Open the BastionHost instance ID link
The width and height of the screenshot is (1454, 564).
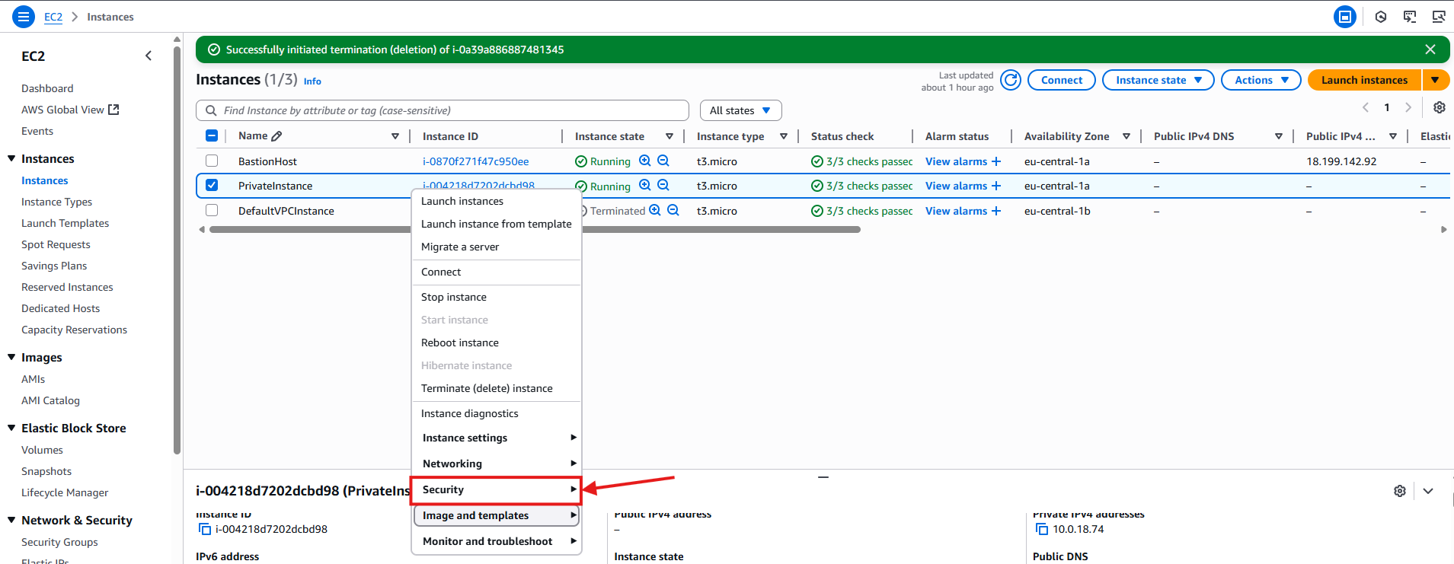[x=475, y=161]
